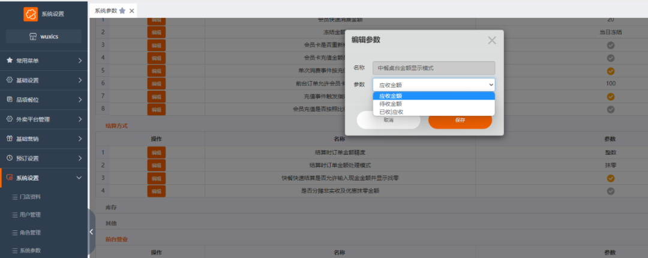Collapse the 系统设置 chevron
Image resolution: width=648 pixels, height=258 pixels.
(80, 178)
